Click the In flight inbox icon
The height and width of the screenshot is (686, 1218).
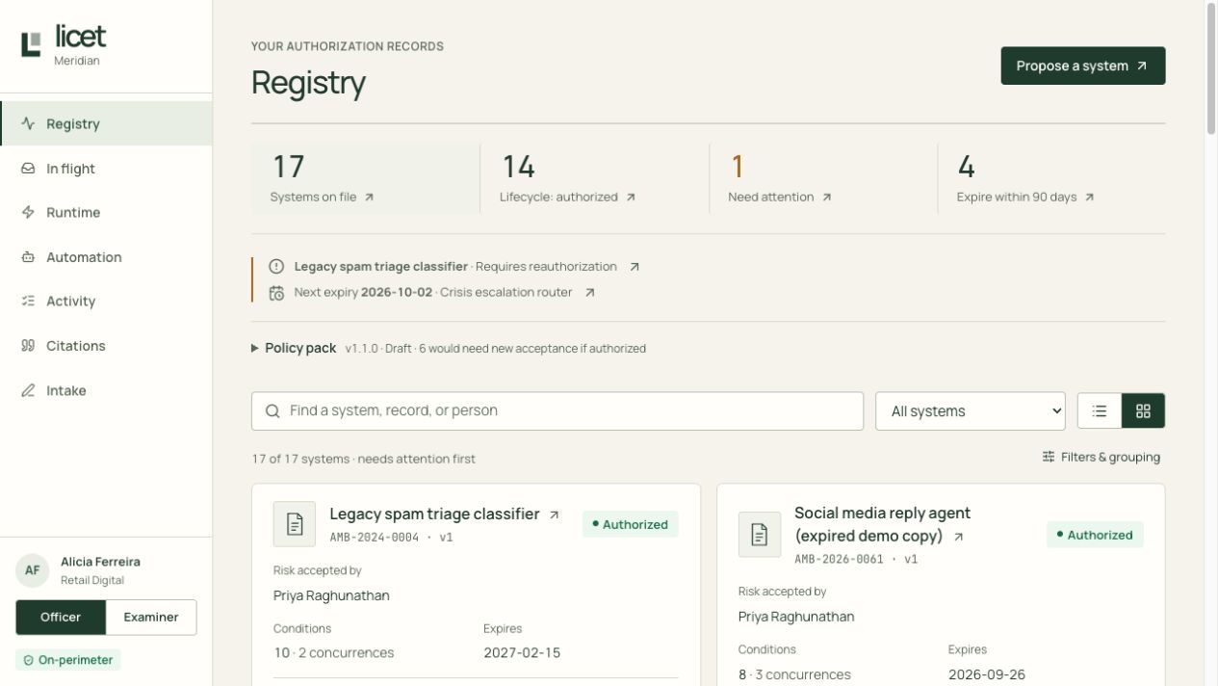[28, 169]
